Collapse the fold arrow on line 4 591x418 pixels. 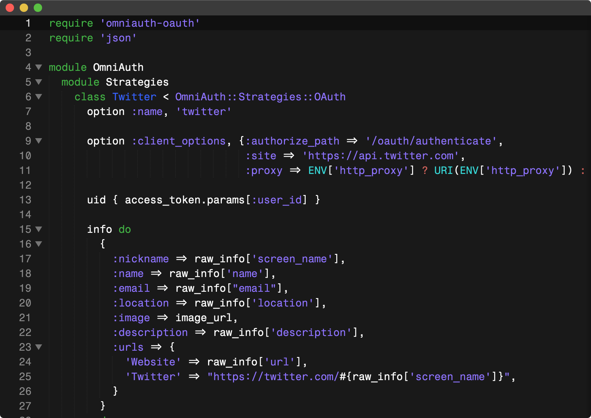(39, 67)
